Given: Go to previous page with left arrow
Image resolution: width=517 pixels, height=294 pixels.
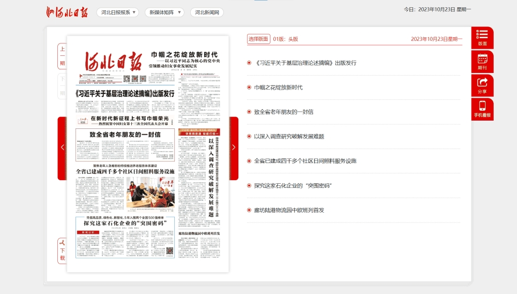Looking at the screenshot, I should [x=63, y=148].
